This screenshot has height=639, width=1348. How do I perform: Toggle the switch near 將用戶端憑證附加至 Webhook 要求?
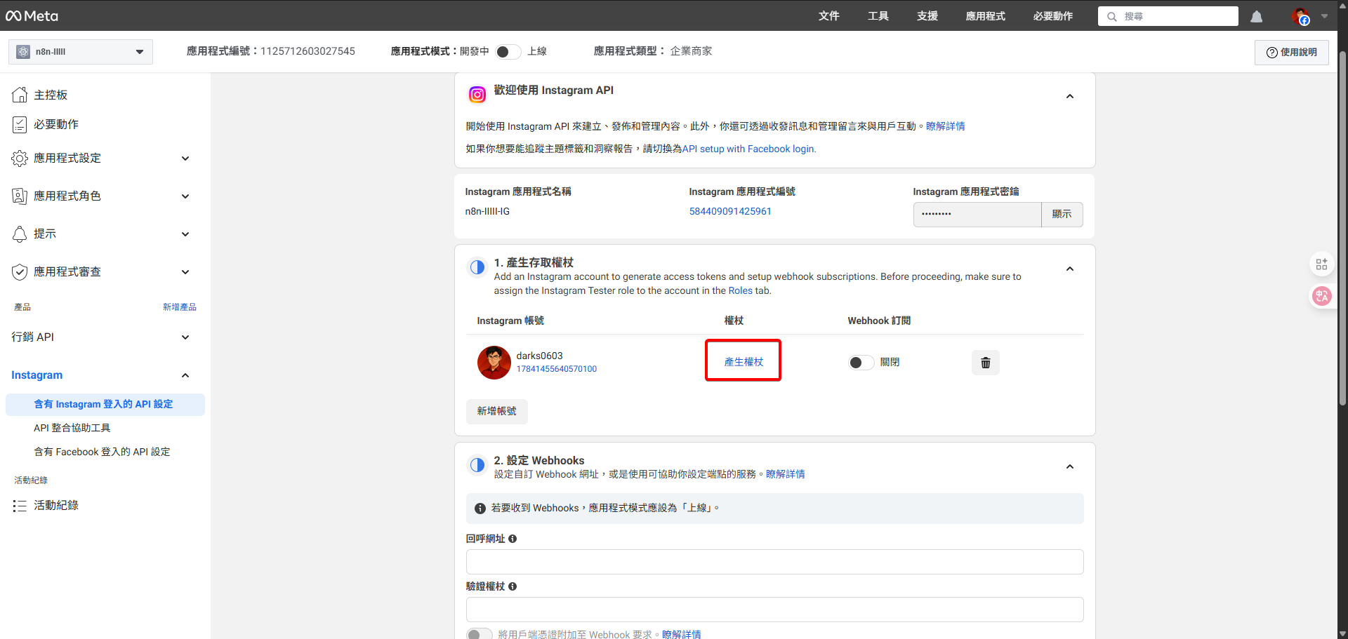pyautogui.click(x=479, y=633)
